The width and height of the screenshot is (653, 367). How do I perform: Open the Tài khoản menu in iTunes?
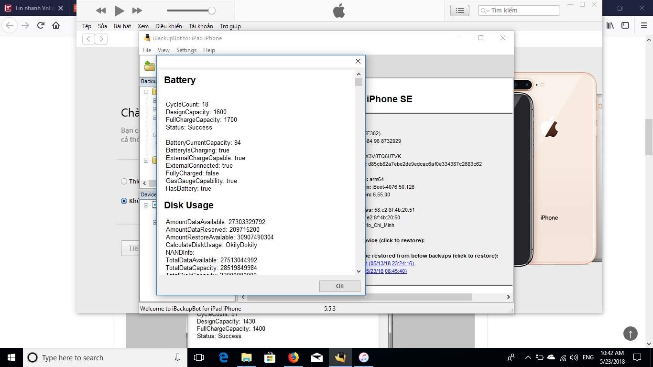pos(200,26)
